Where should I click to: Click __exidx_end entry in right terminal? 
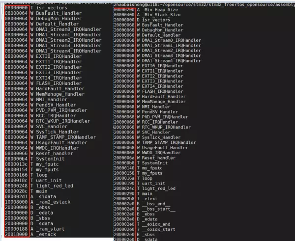click(x=156, y=224)
